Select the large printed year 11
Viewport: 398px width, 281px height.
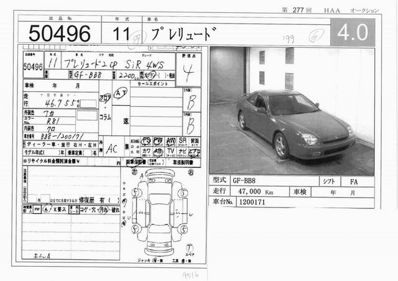[x=121, y=34]
